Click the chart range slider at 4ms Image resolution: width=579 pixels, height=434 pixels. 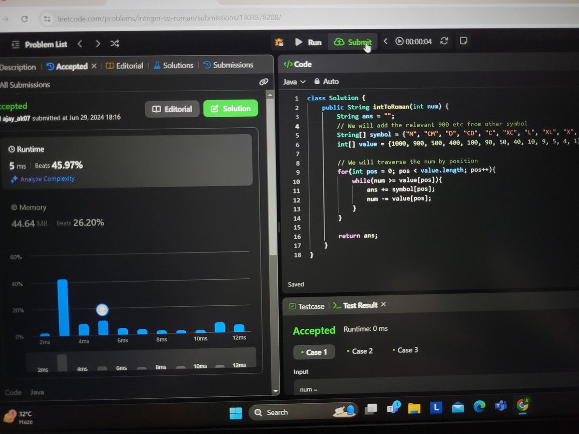click(x=82, y=368)
